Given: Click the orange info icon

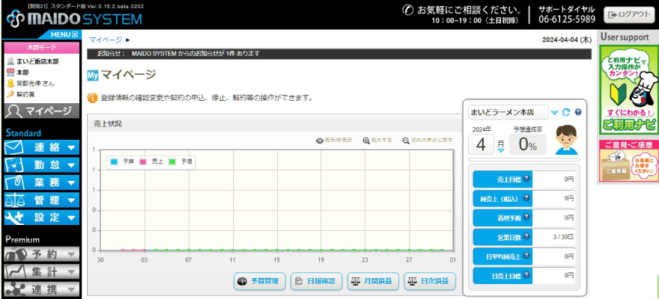Looking at the screenshot, I should point(92,98).
